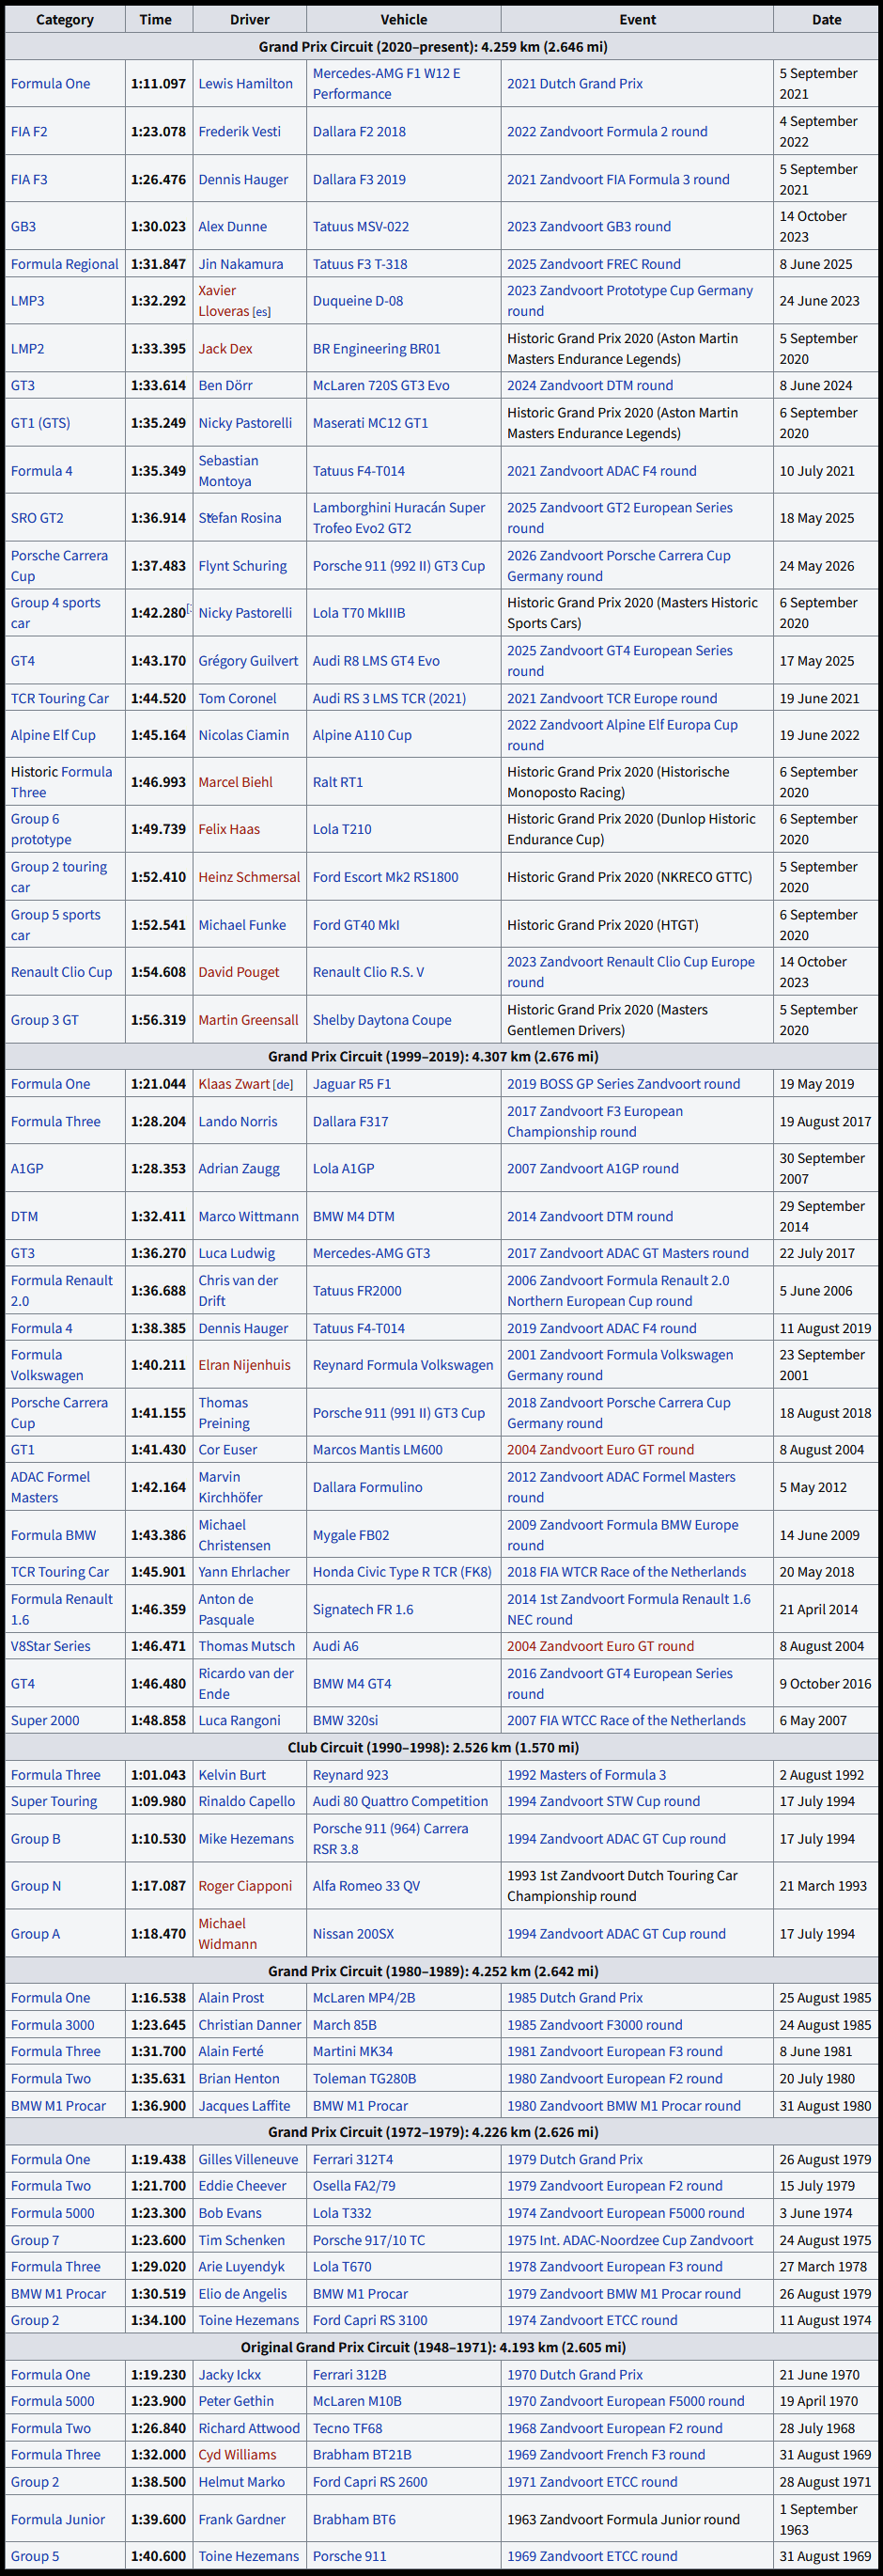
Task: Open Ford Escort Mk2 RS1800 link
Action: tap(385, 877)
